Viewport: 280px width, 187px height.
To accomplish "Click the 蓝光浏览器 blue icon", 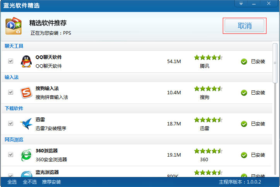I will [x=26, y=174].
